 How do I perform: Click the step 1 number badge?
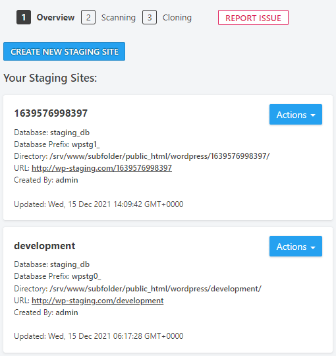coord(24,17)
